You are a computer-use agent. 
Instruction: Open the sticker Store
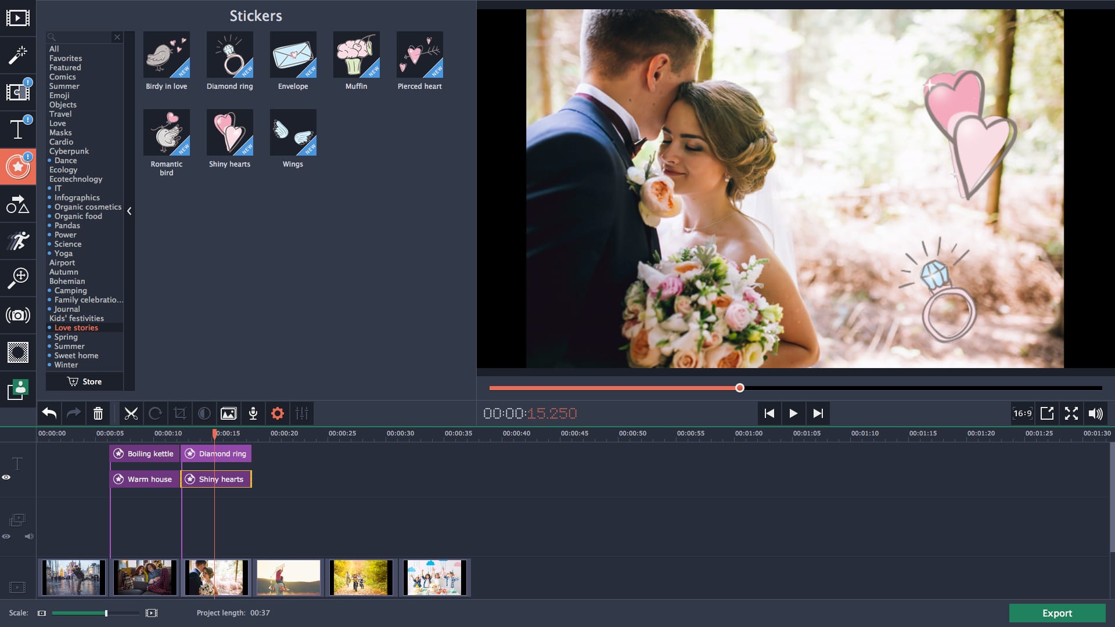coord(84,381)
